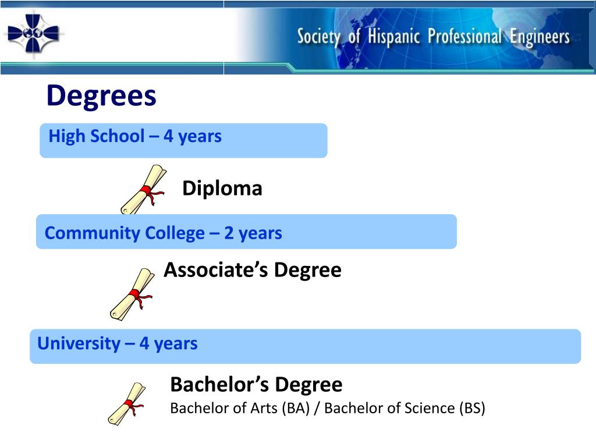Select the University – 4 years bar
Viewport: 596px width, 447px height.
tap(305, 346)
